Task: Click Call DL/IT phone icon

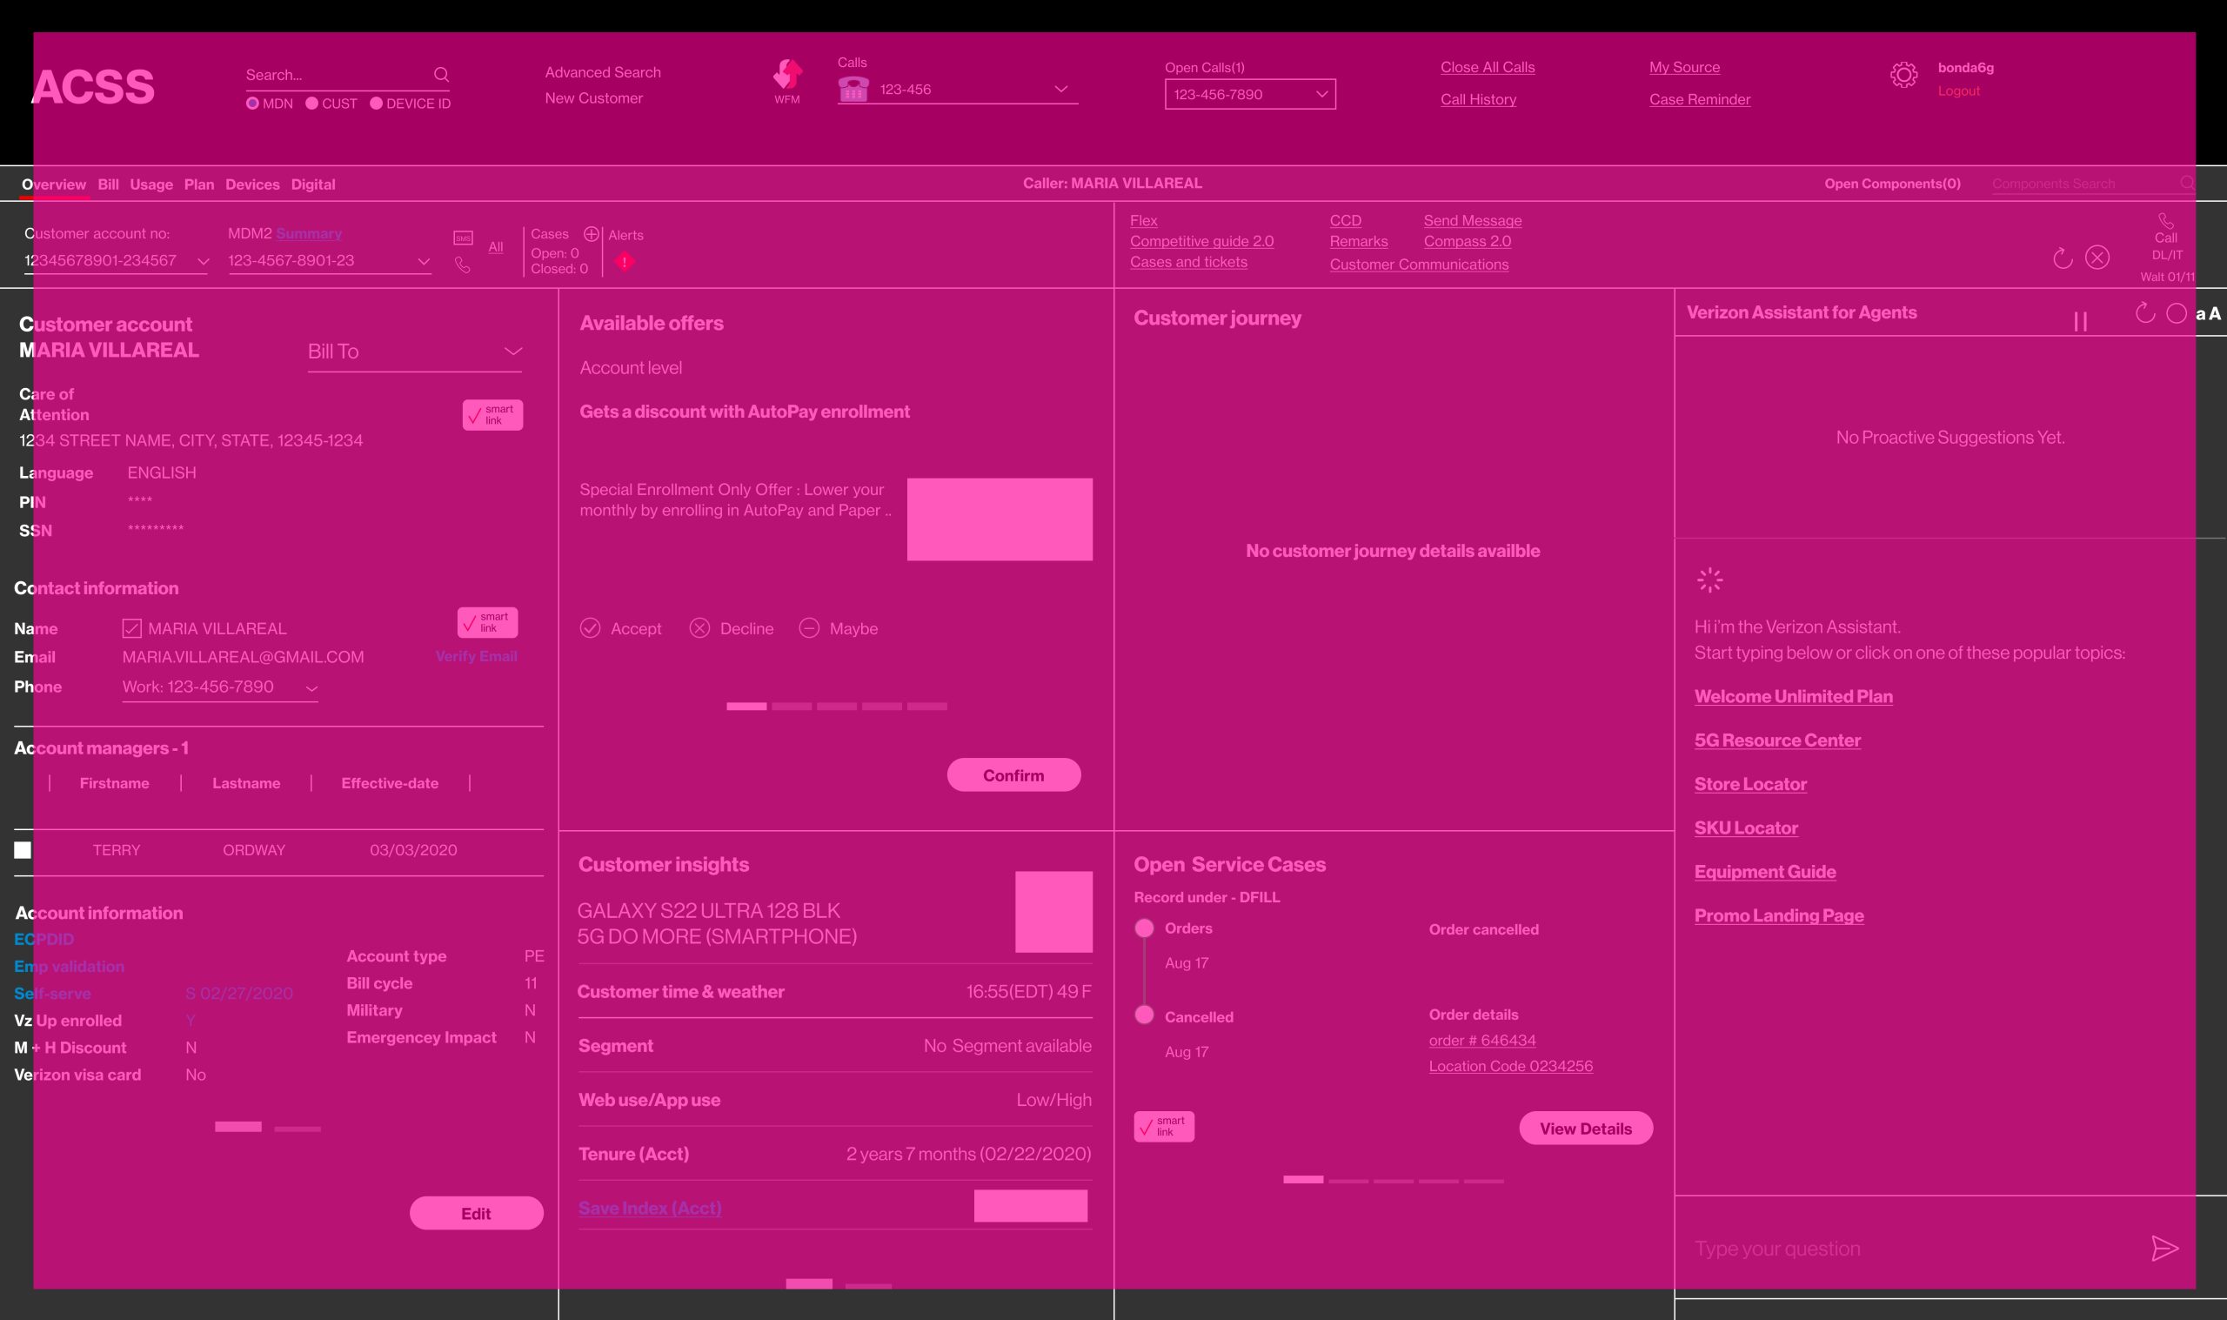Action: (2165, 221)
